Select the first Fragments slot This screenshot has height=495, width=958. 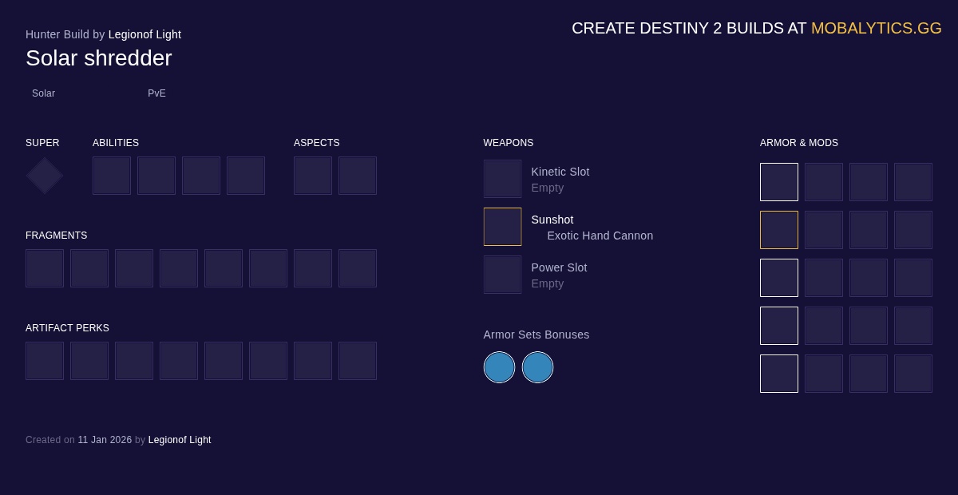pos(45,268)
